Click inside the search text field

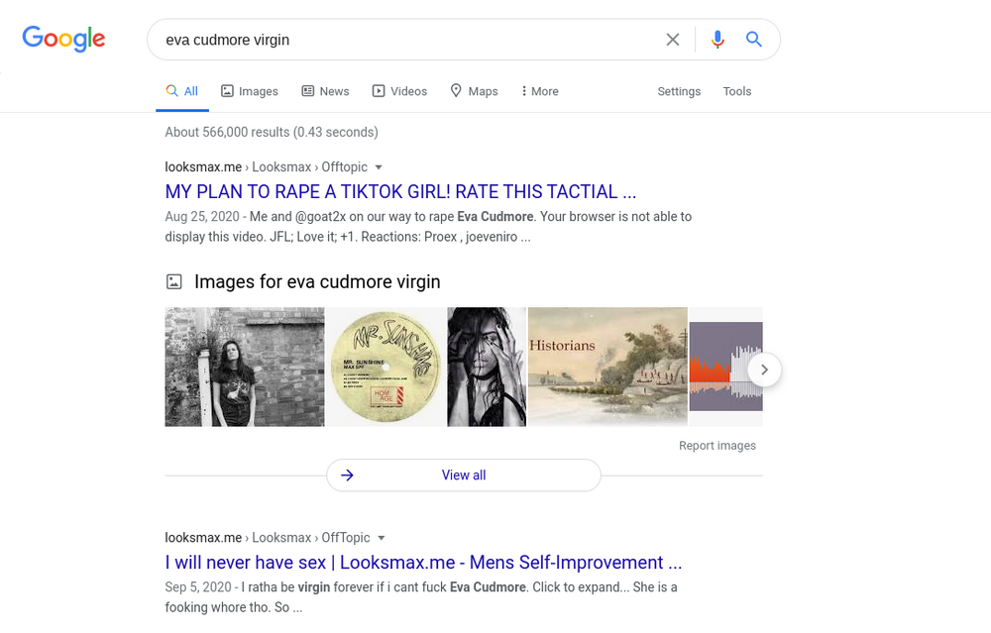tap(404, 40)
